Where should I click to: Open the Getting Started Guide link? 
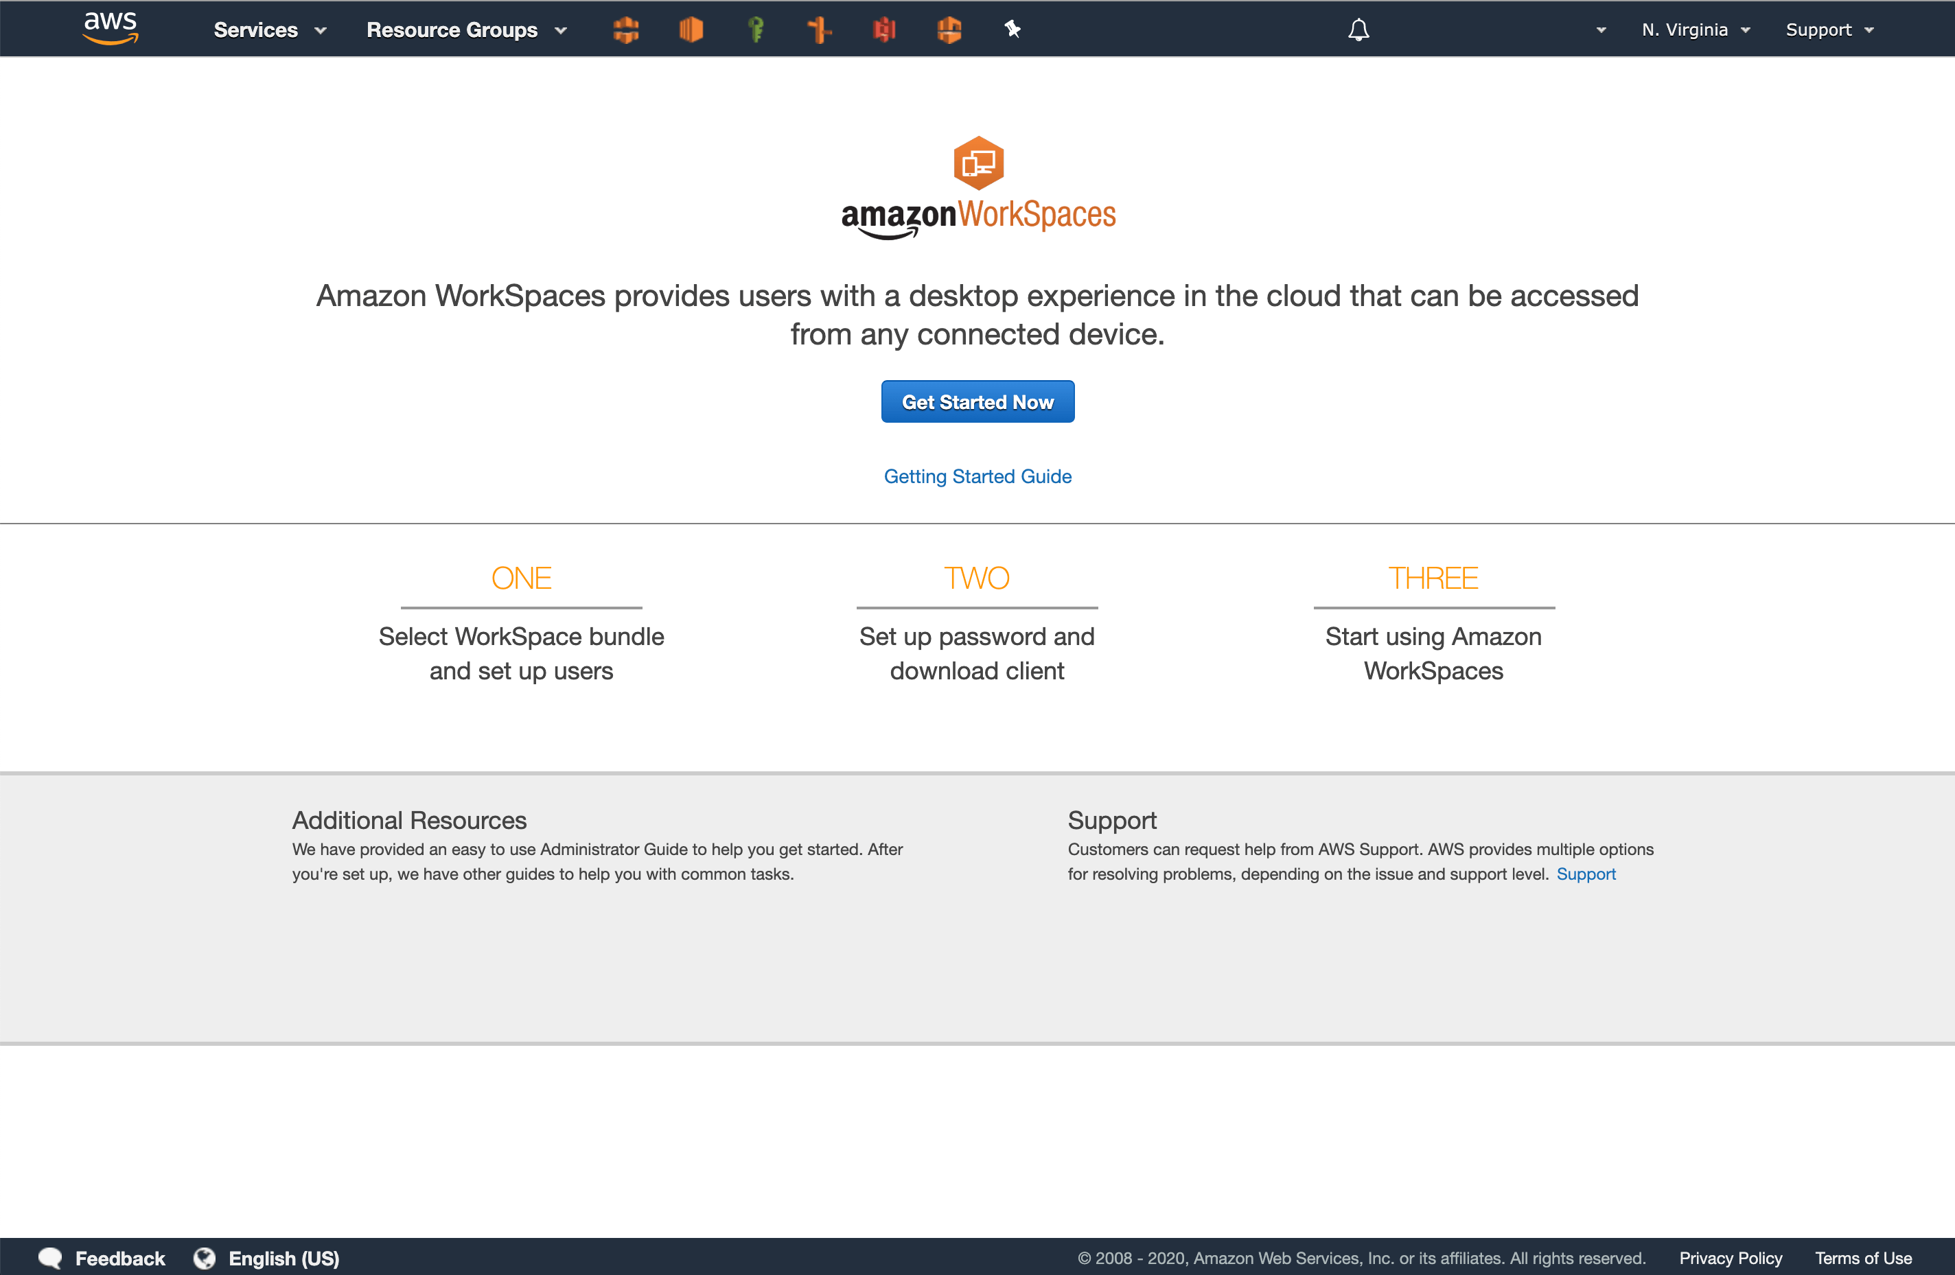point(977,476)
